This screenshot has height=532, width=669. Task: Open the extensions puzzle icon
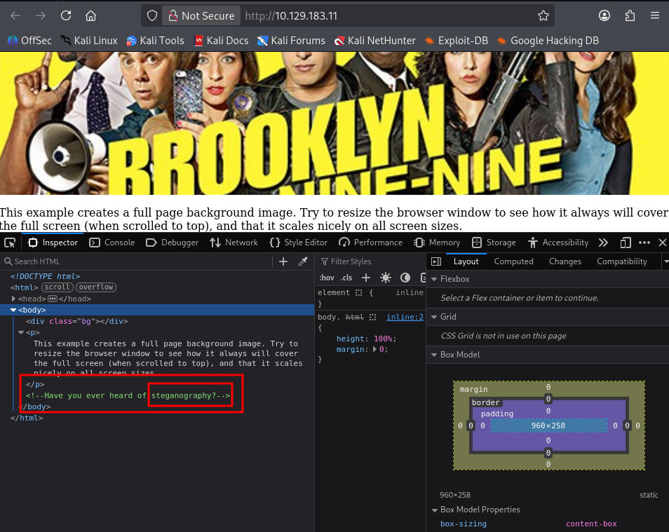click(630, 16)
